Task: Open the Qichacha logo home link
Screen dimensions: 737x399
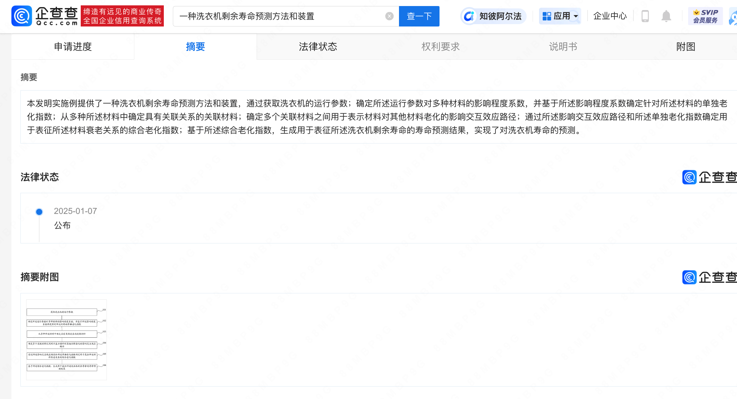Action: [x=45, y=16]
